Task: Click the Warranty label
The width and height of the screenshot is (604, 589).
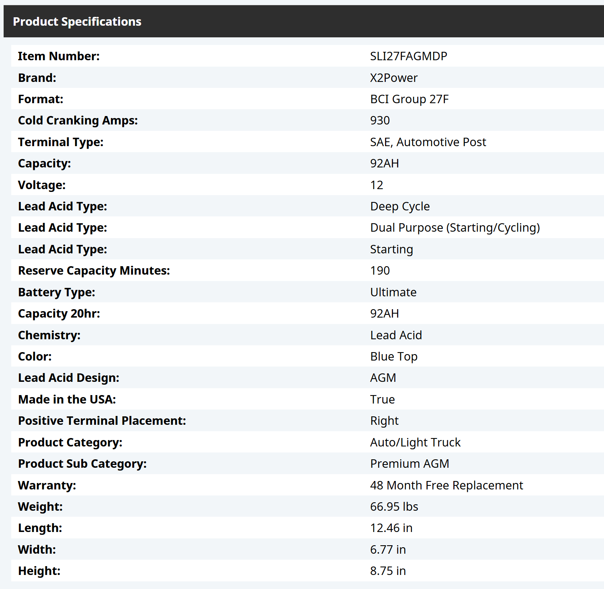Action: click(47, 485)
